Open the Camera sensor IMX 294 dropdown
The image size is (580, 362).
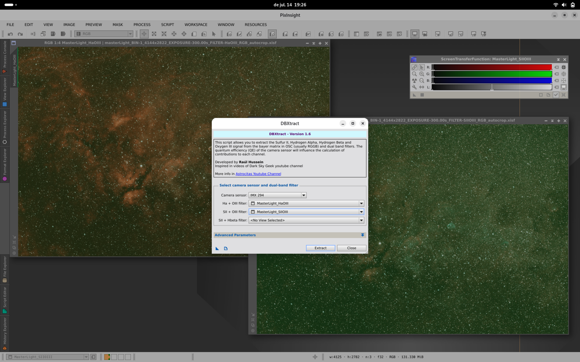click(277, 195)
